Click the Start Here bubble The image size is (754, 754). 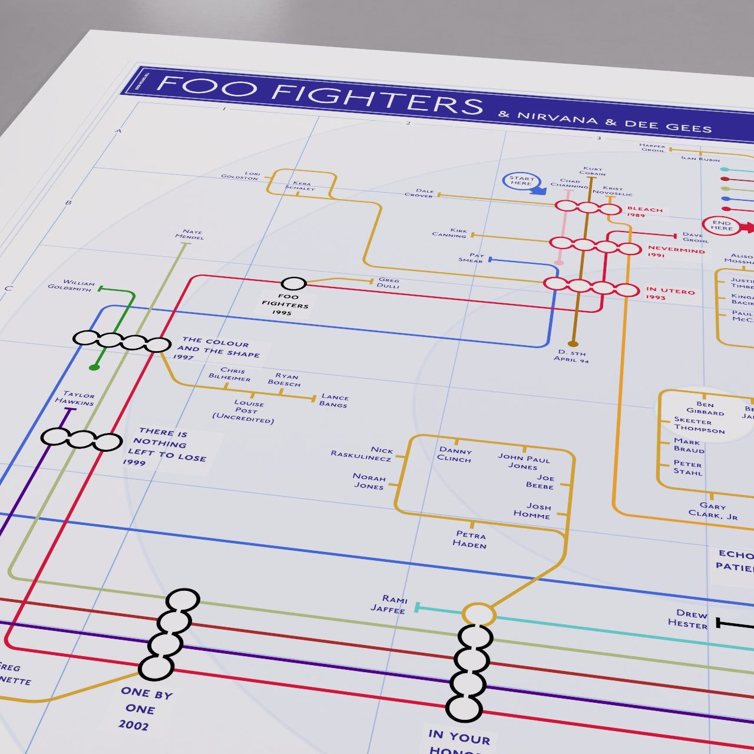click(522, 181)
